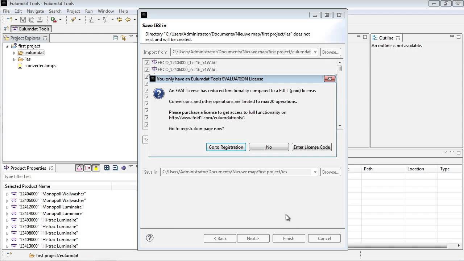Open the Save in path dropdown
This screenshot has height=261, width=464.
tap(315, 172)
